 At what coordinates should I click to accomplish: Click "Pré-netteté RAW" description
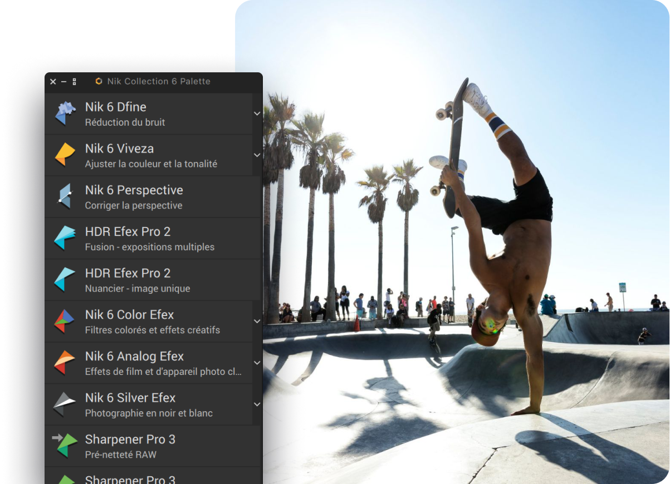[121, 455]
